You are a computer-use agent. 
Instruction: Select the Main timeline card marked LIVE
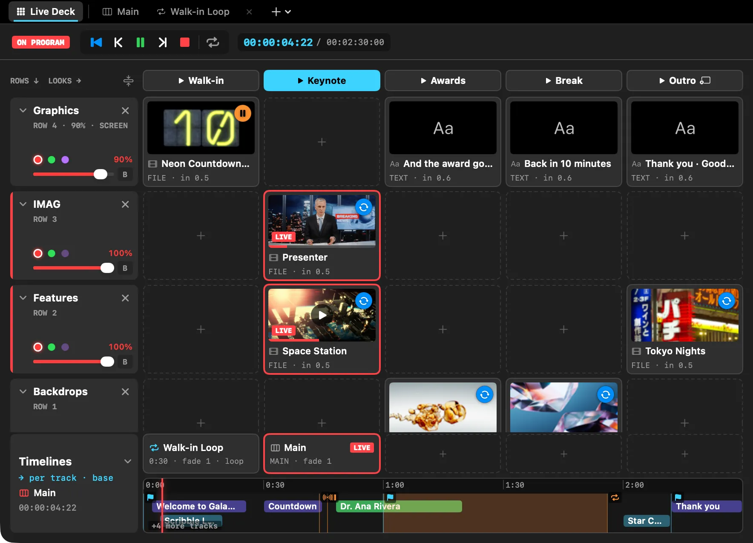322,454
